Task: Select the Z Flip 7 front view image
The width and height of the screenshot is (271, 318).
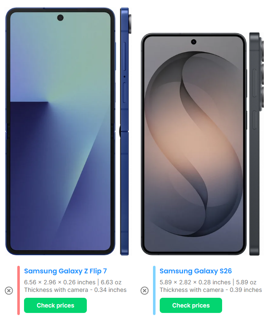Action: click(x=60, y=131)
